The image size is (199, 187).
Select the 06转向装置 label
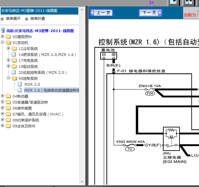pos(22,108)
